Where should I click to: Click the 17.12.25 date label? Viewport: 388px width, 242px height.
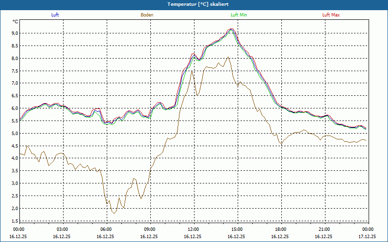click(368, 237)
